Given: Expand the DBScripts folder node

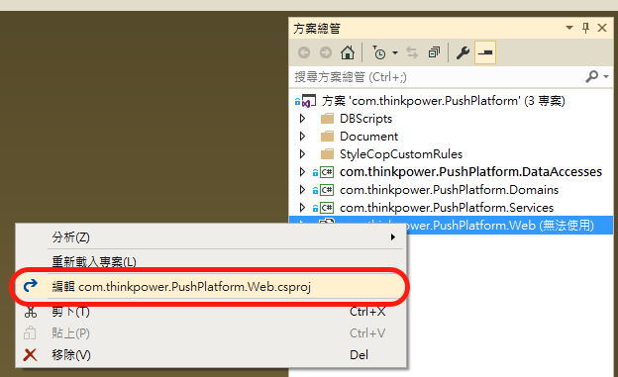Looking at the screenshot, I should (x=302, y=118).
